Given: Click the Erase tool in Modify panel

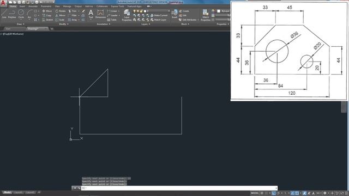Looking at the screenshot, I should click(x=83, y=11).
